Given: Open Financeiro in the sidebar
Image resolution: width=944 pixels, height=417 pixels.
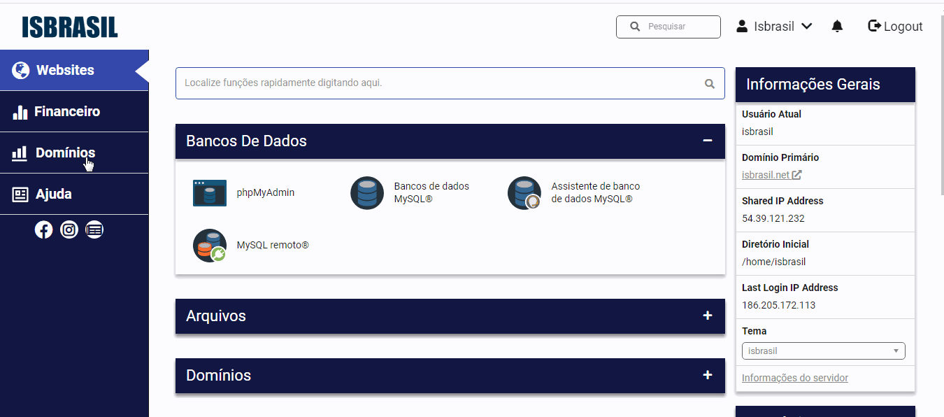Looking at the screenshot, I should (74, 111).
